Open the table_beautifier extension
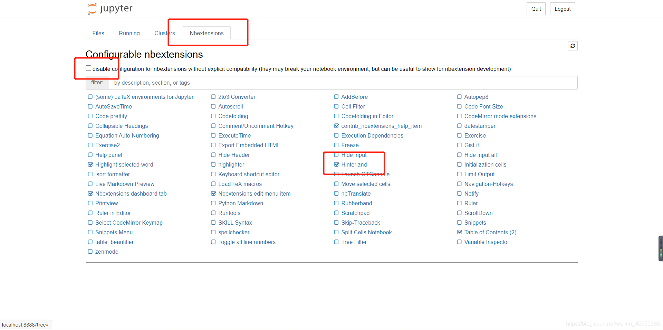This screenshot has height=330, width=663. (x=114, y=242)
